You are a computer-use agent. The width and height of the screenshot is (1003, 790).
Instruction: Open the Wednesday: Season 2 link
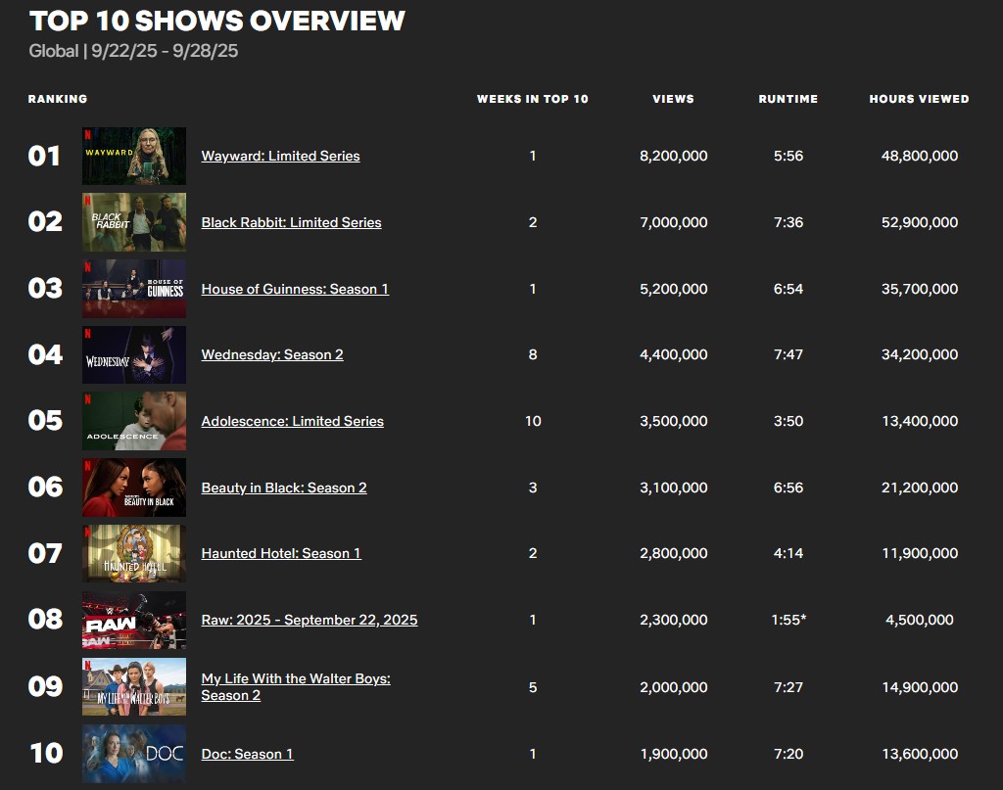click(x=272, y=354)
